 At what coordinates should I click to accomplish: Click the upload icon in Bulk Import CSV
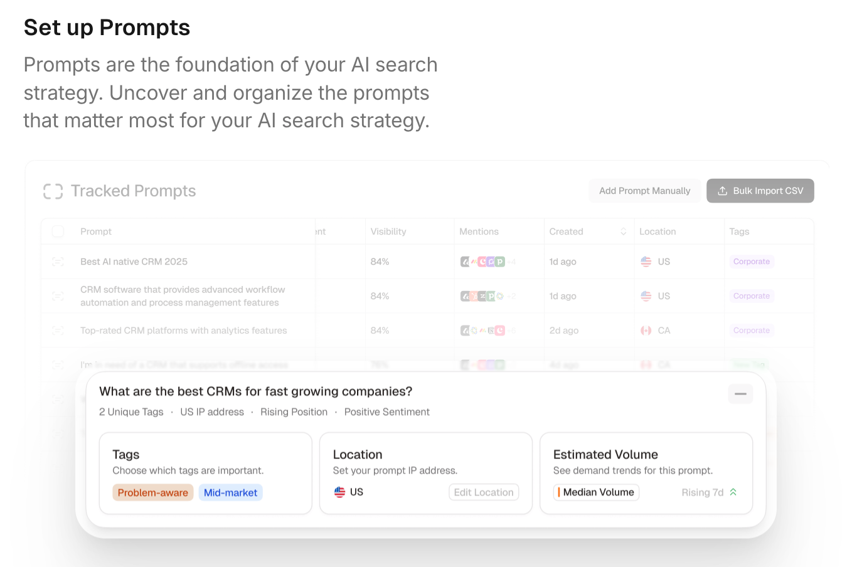[x=722, y=191]
